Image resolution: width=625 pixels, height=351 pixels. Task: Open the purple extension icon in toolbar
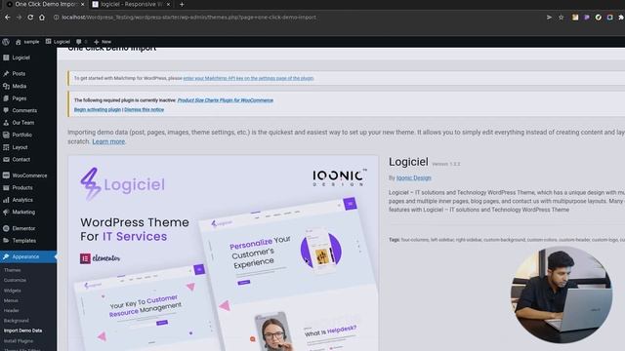pos(587,18)
